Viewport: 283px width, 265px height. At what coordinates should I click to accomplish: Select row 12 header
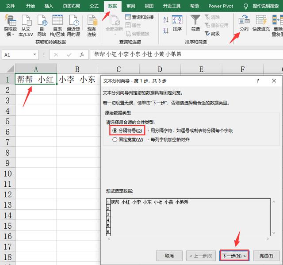(8, 194)
